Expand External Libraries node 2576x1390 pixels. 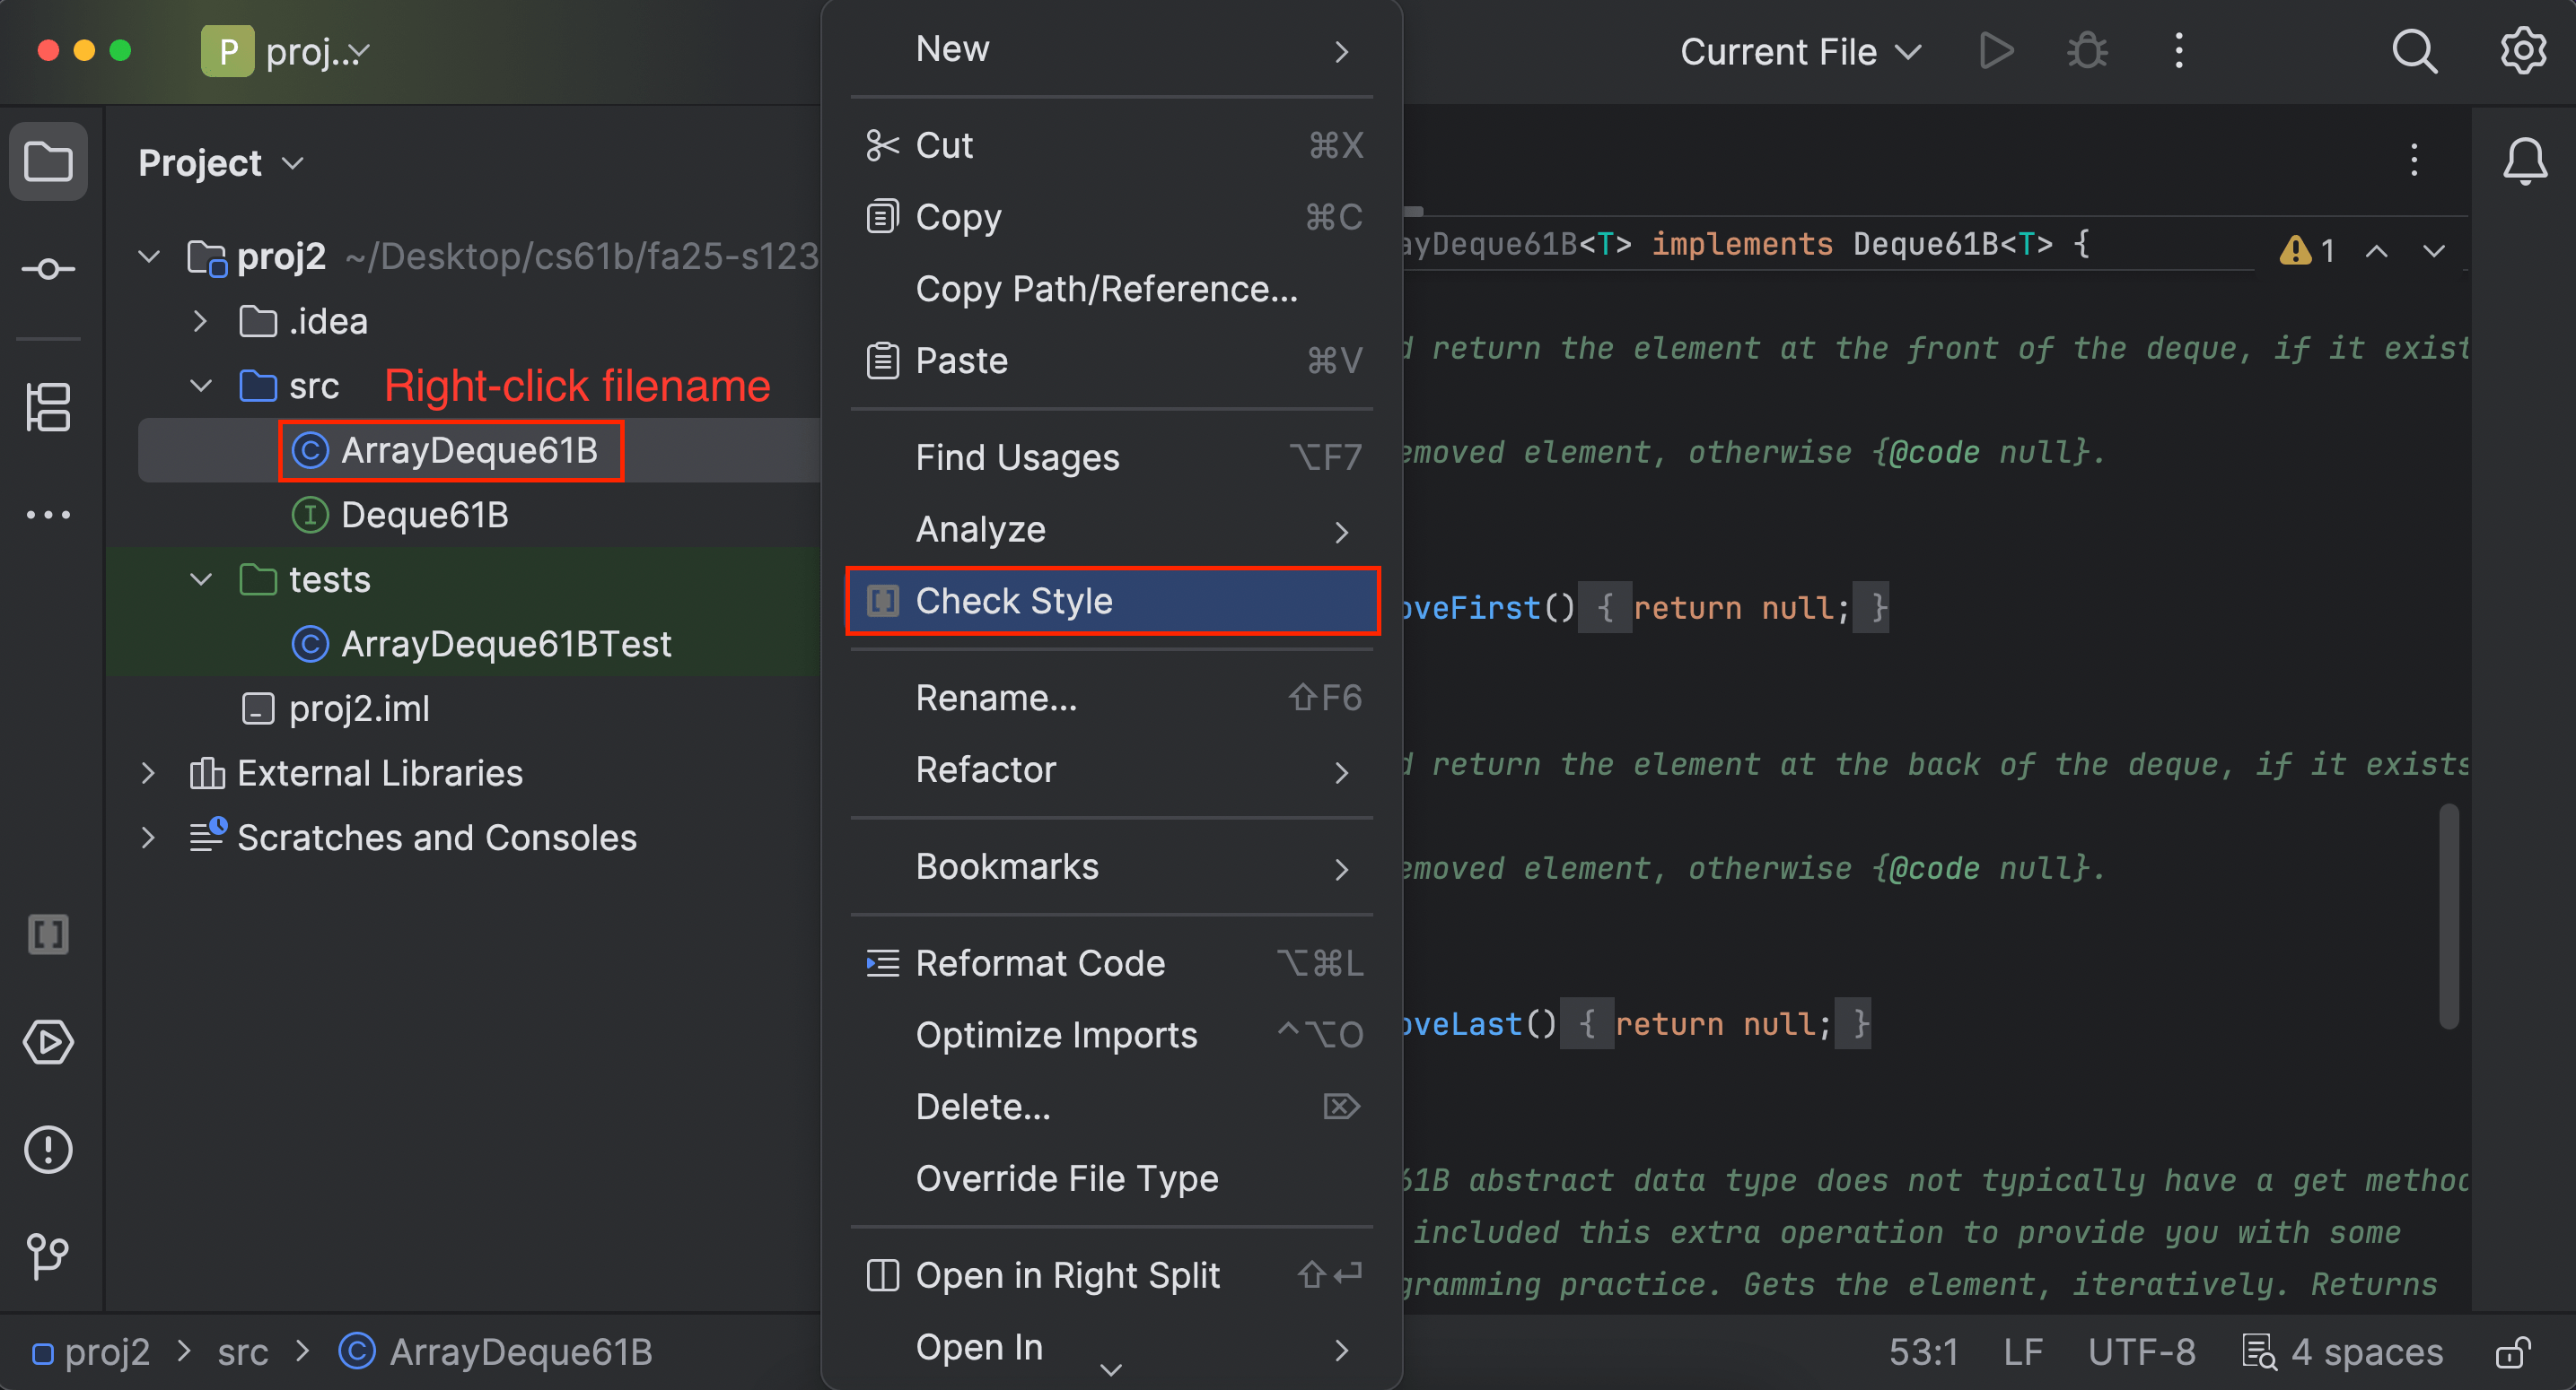click(x=148, y=773)
